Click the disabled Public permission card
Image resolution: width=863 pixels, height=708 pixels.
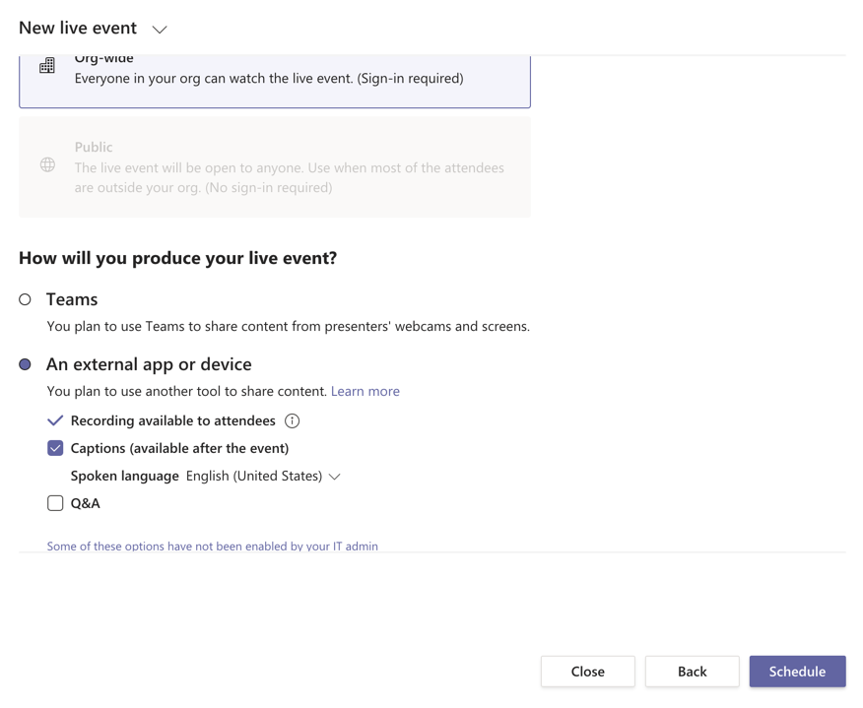(275, 166)
